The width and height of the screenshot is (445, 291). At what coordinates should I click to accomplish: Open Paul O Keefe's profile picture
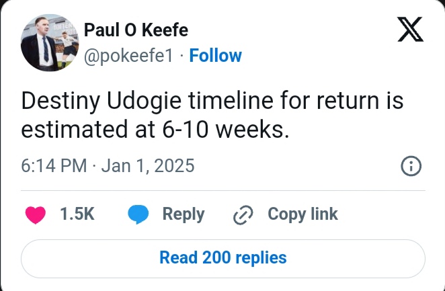tap(48, 42)
